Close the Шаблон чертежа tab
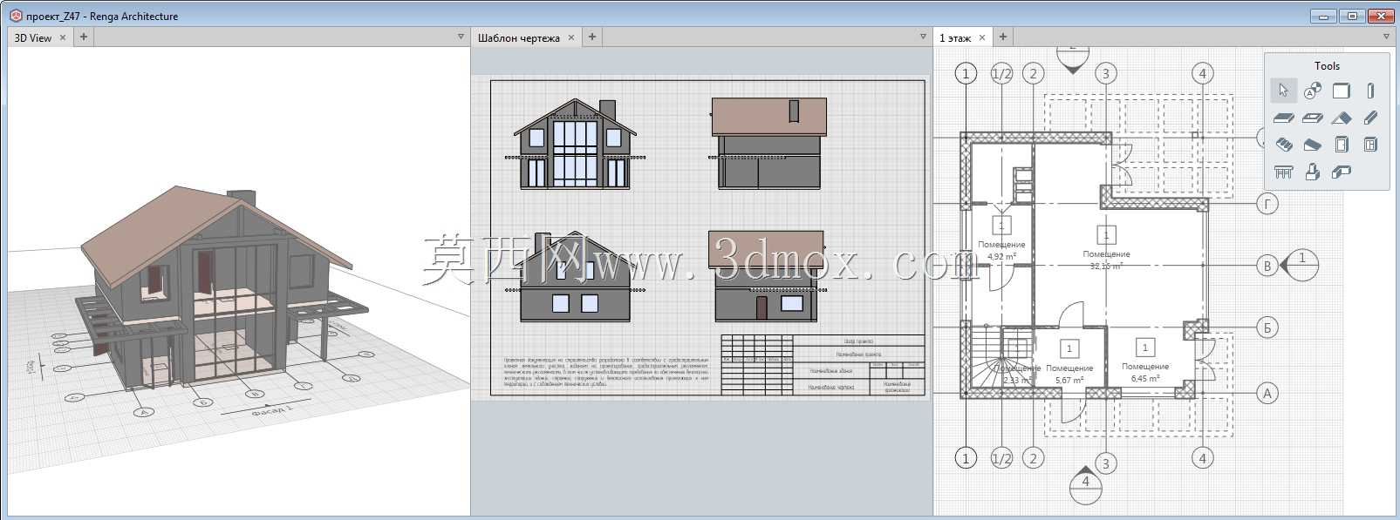The image size is (1400, 520). [571, 37]
